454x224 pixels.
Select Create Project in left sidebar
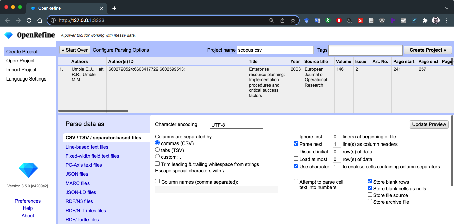[30, 52]
